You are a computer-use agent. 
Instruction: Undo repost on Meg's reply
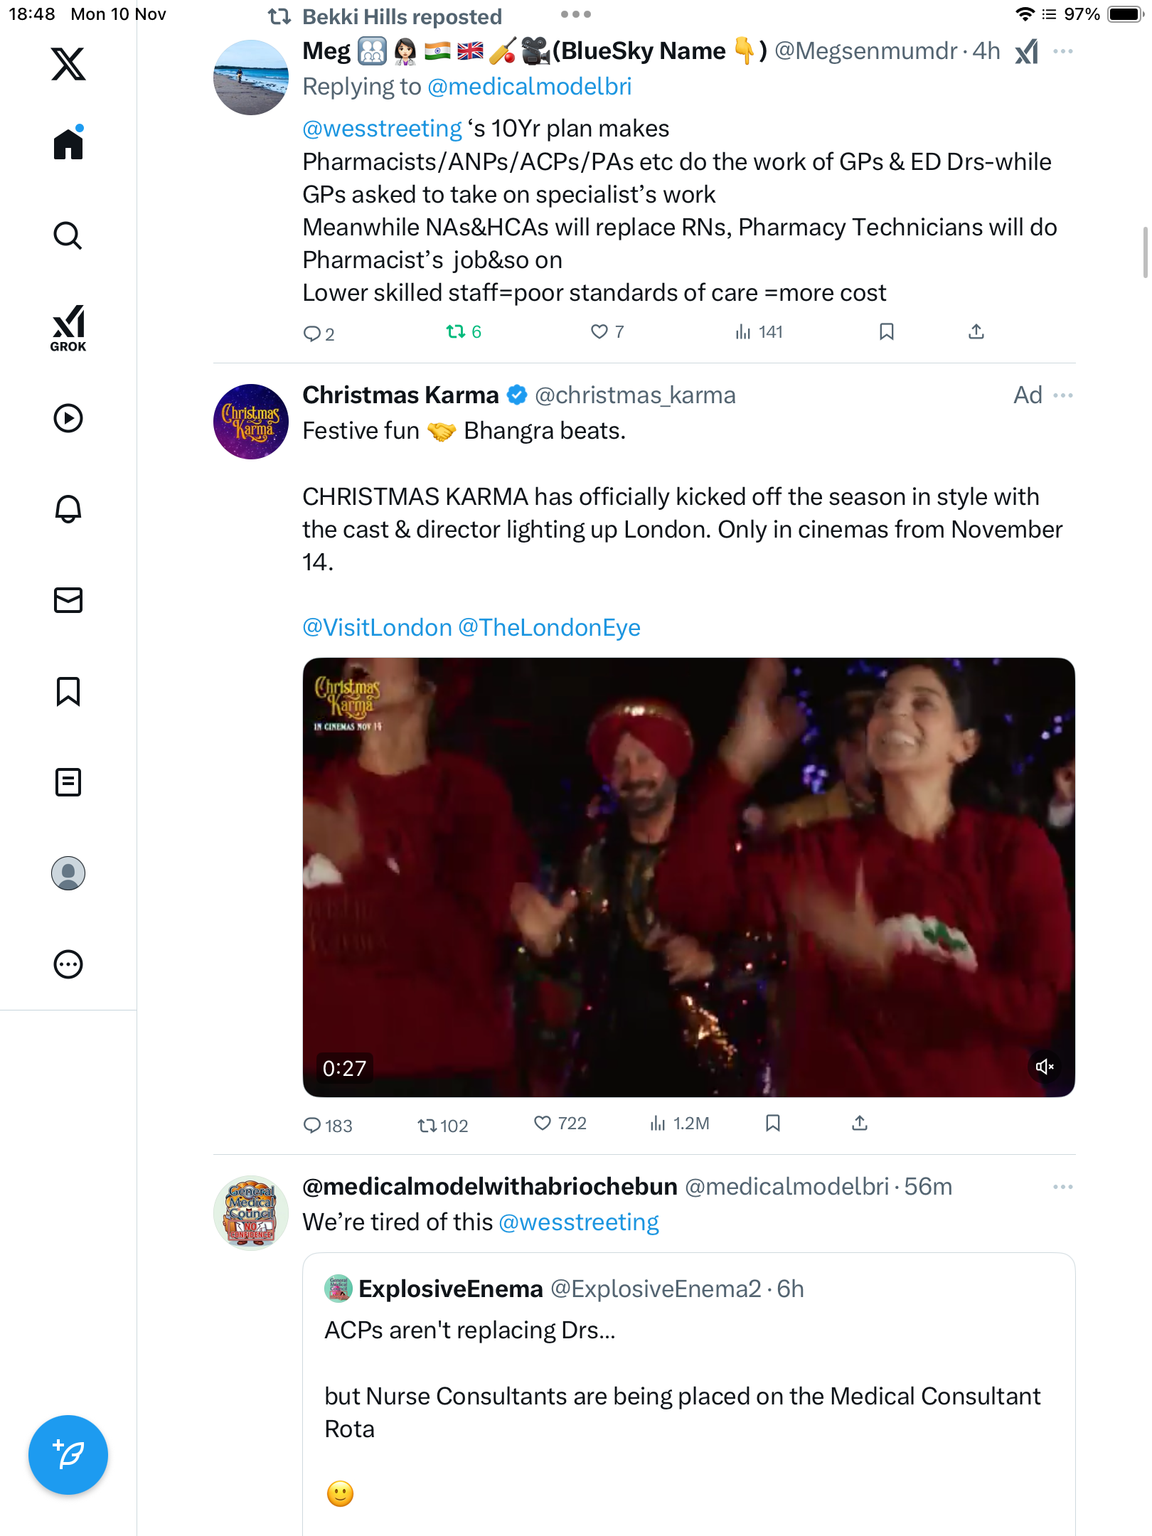click(x=456, y=332)
